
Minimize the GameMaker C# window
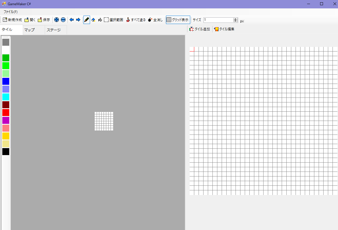309,4
